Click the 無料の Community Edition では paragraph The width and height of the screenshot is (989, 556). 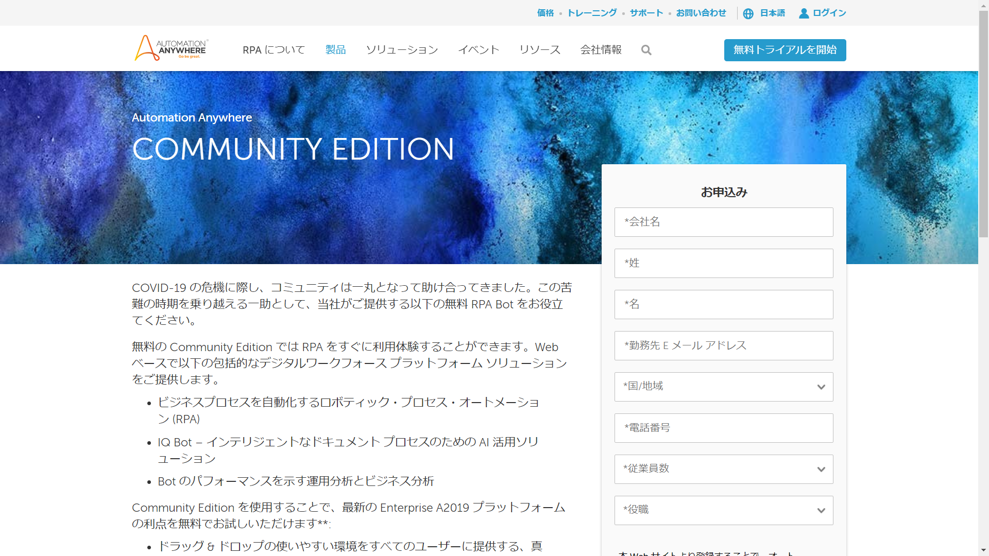click(x=349, y=363)
